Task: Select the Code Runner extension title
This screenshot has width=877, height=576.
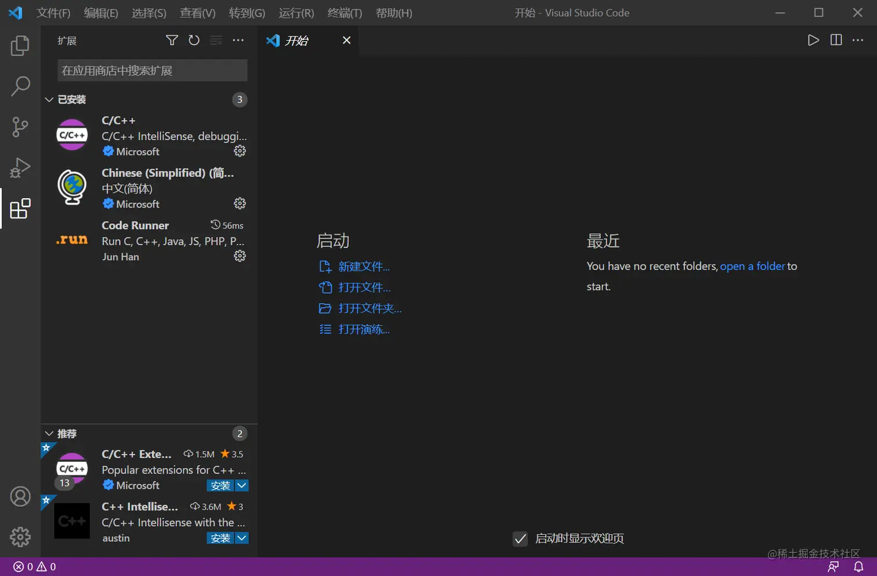Action: click(135, 225)
